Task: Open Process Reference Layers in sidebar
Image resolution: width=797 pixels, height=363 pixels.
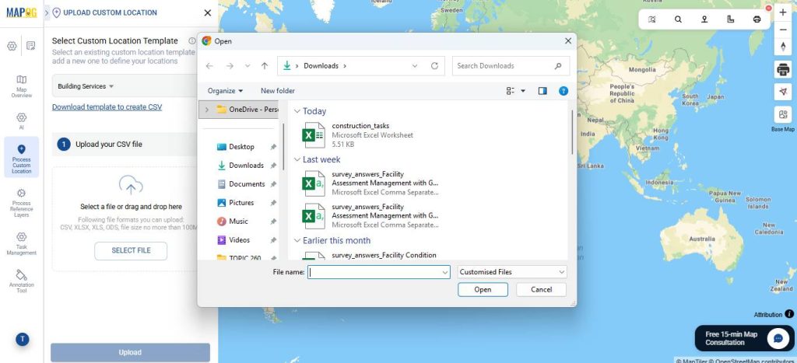Action: click(x=21, y=203)
